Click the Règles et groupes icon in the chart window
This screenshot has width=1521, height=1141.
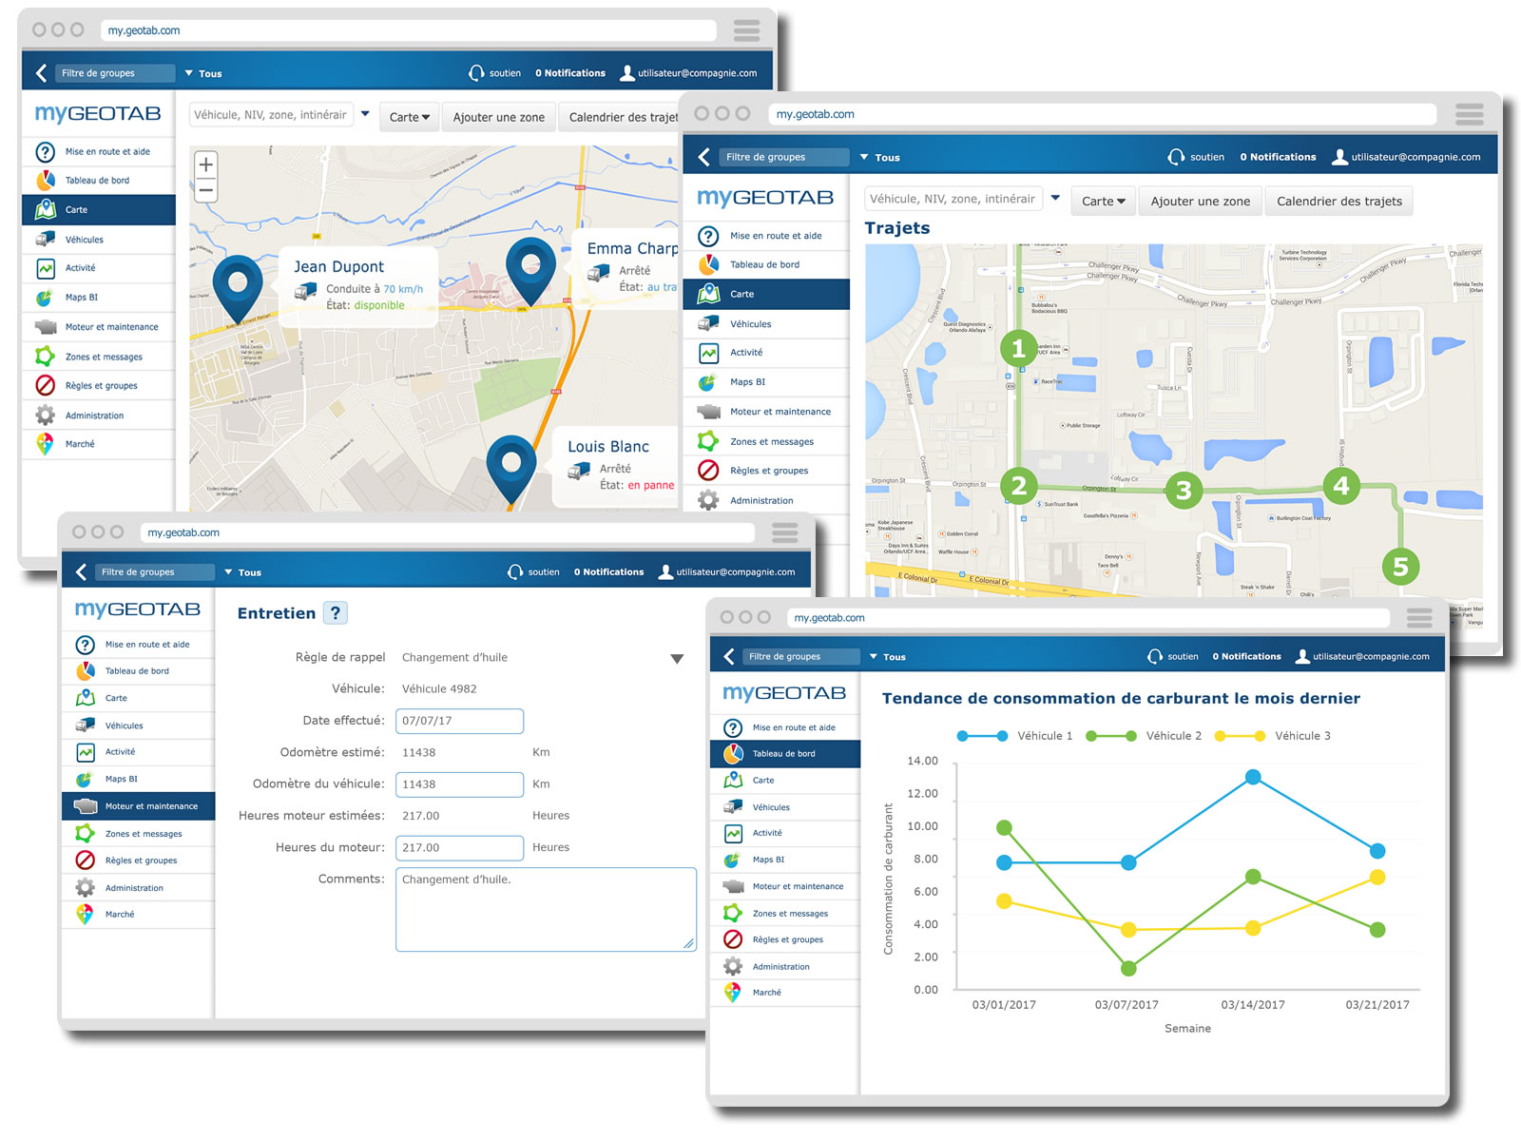click(733, 939)
